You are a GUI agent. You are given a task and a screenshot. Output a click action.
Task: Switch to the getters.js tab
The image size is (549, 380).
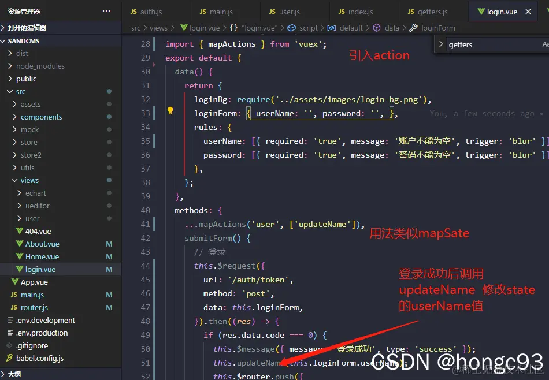[x=433, y=12]
